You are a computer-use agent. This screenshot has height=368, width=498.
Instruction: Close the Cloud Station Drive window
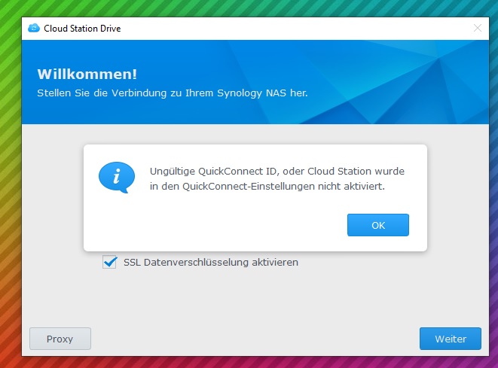click(x=478, y=29)
